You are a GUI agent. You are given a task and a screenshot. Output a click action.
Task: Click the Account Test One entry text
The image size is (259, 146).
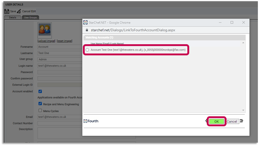click(x=138, y=50)
